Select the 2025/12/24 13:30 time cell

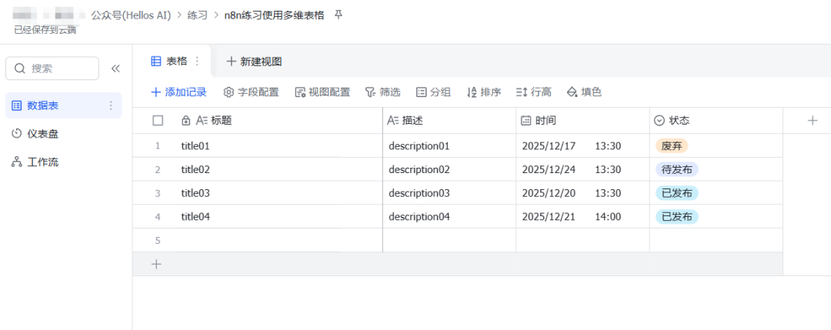(x=583, y=169)
